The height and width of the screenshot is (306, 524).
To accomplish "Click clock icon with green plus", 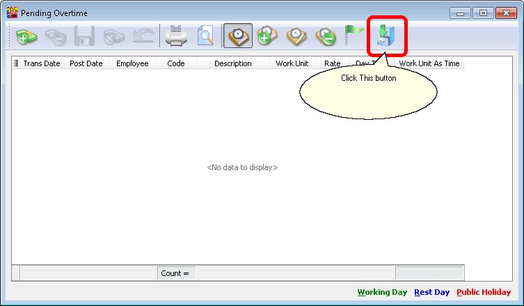I will pos(267,36).
